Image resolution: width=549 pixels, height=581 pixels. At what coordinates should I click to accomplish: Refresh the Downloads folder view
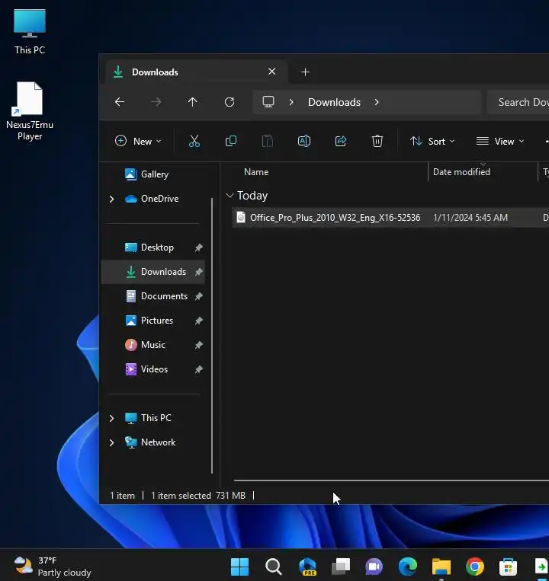[230, 102]
